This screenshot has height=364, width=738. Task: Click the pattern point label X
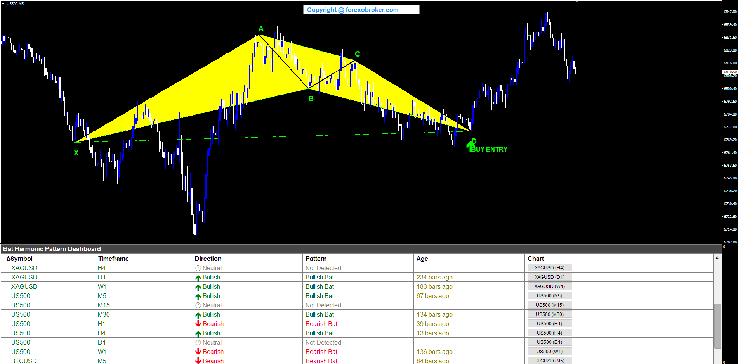(76, 153)
